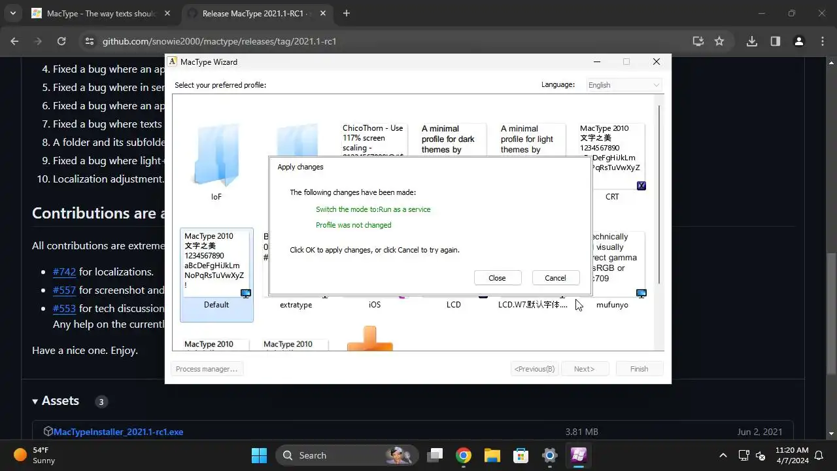Open the Chrome profile icon
The width and height of the screenshot is (837, 471).
click(x=798, y=41)
